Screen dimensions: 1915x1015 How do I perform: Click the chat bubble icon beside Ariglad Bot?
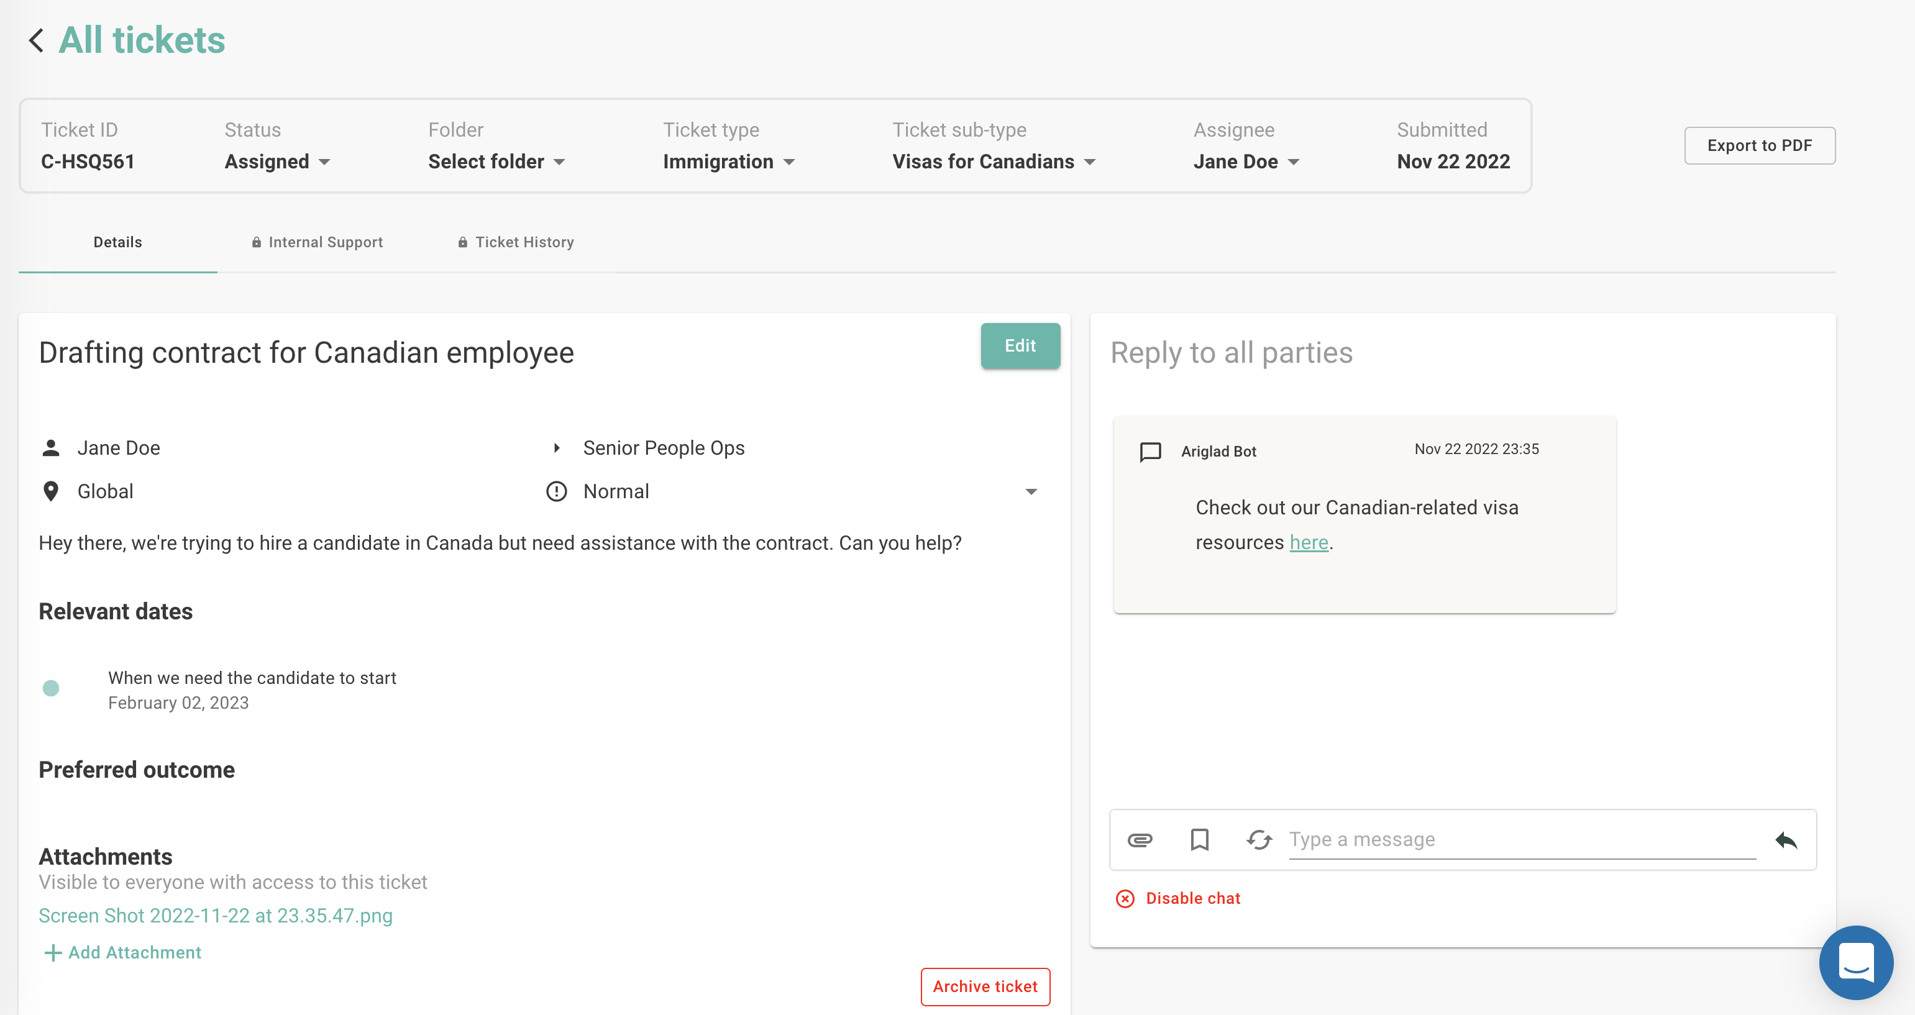(x=1150, y=451)
